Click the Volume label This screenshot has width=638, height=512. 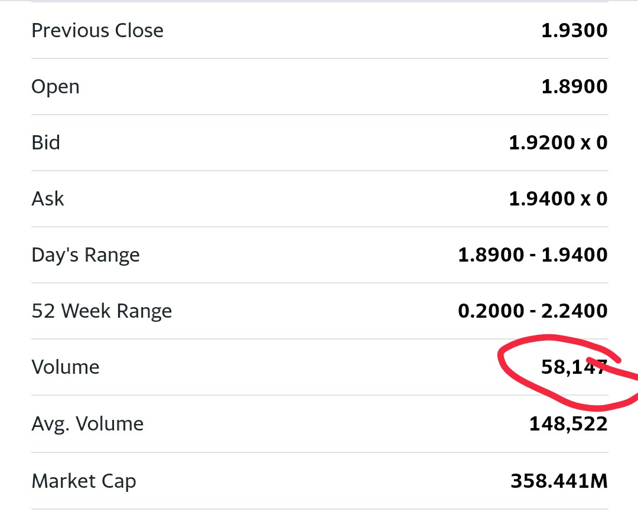point(66,367)
